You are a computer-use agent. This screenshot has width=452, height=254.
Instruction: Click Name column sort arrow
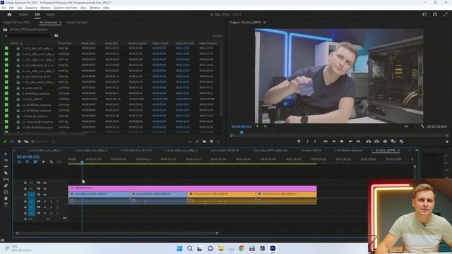(20, 44)
